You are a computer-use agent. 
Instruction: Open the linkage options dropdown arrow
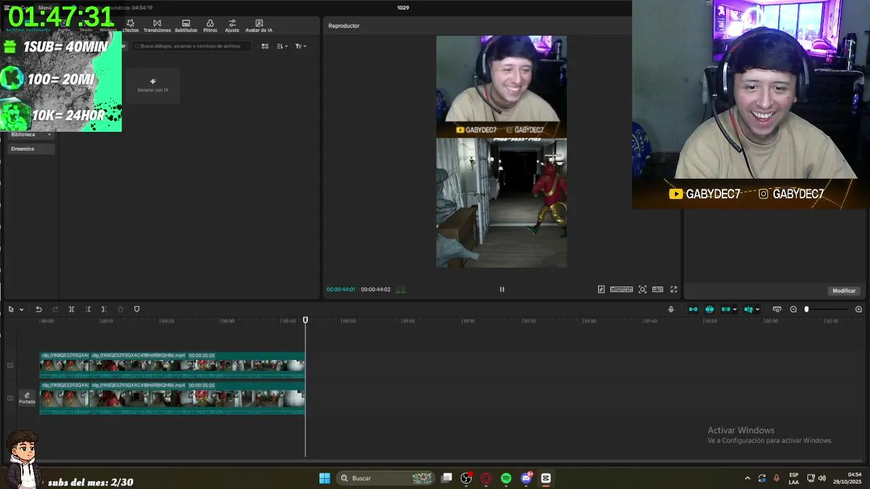tap(735, 310)
